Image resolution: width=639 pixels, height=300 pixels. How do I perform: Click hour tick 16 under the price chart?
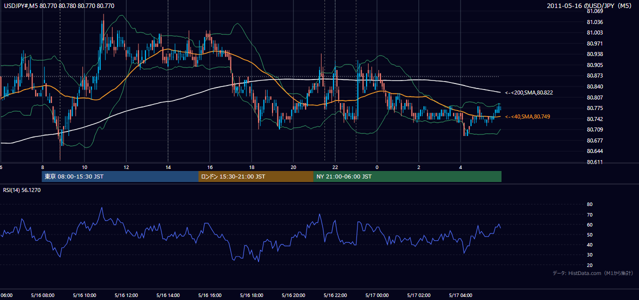(210, 167)
